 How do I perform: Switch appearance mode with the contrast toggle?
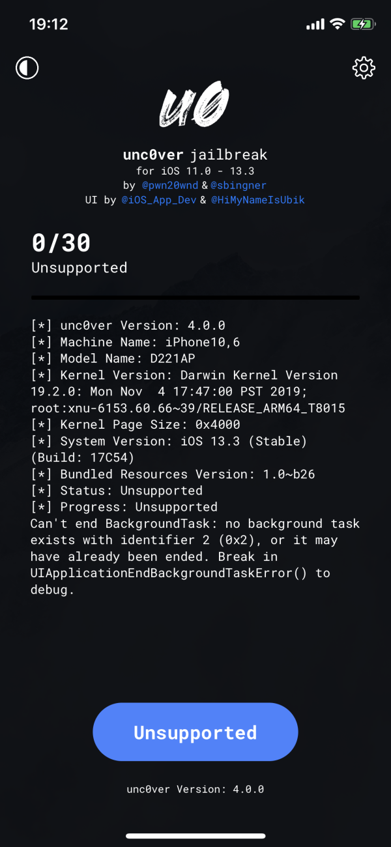(x=27, y=67)
